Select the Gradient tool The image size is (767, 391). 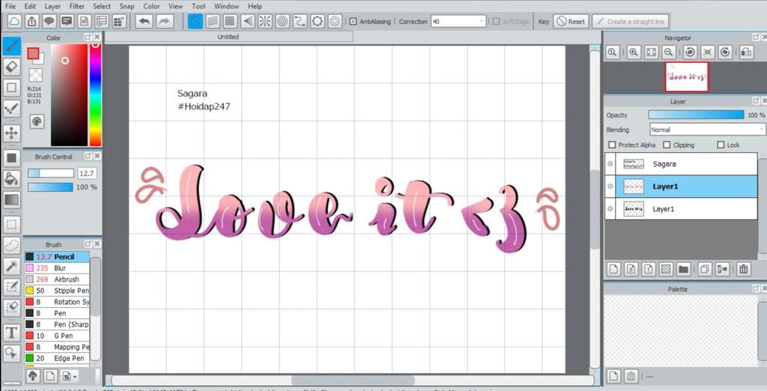[x=12, y=200]
